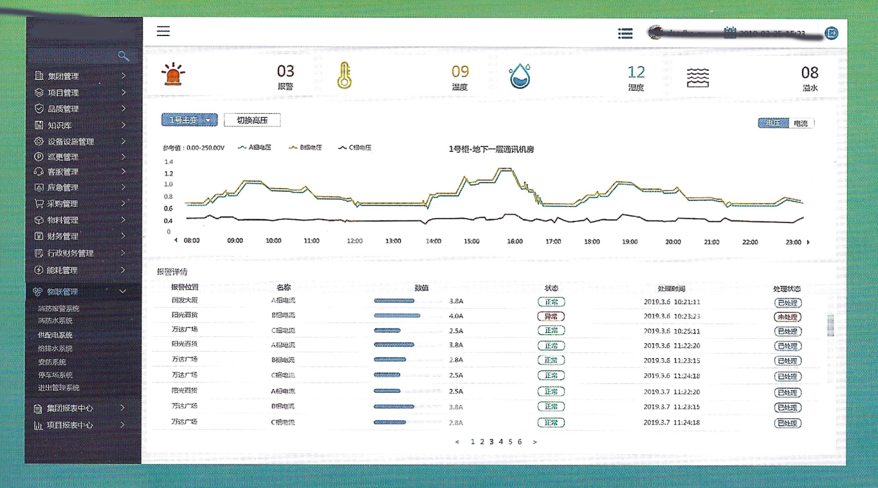Click the yellow thermometer temperature icon
Image resolution: width=878 pixels, height=488 pixels.
344,75
